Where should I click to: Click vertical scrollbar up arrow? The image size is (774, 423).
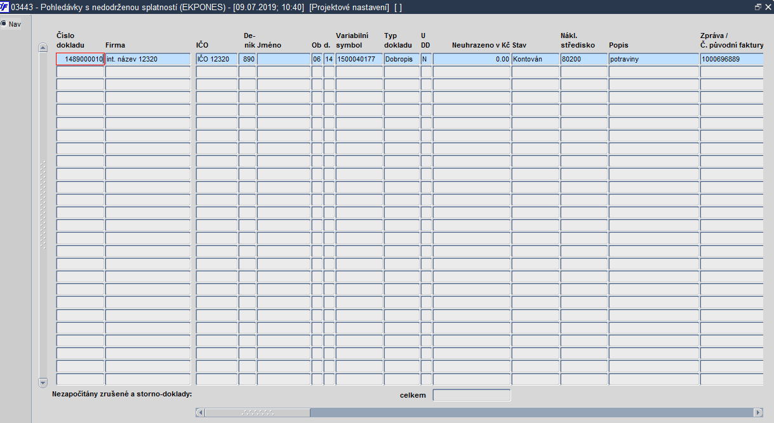pyautogui.click(x=43, y=48)
